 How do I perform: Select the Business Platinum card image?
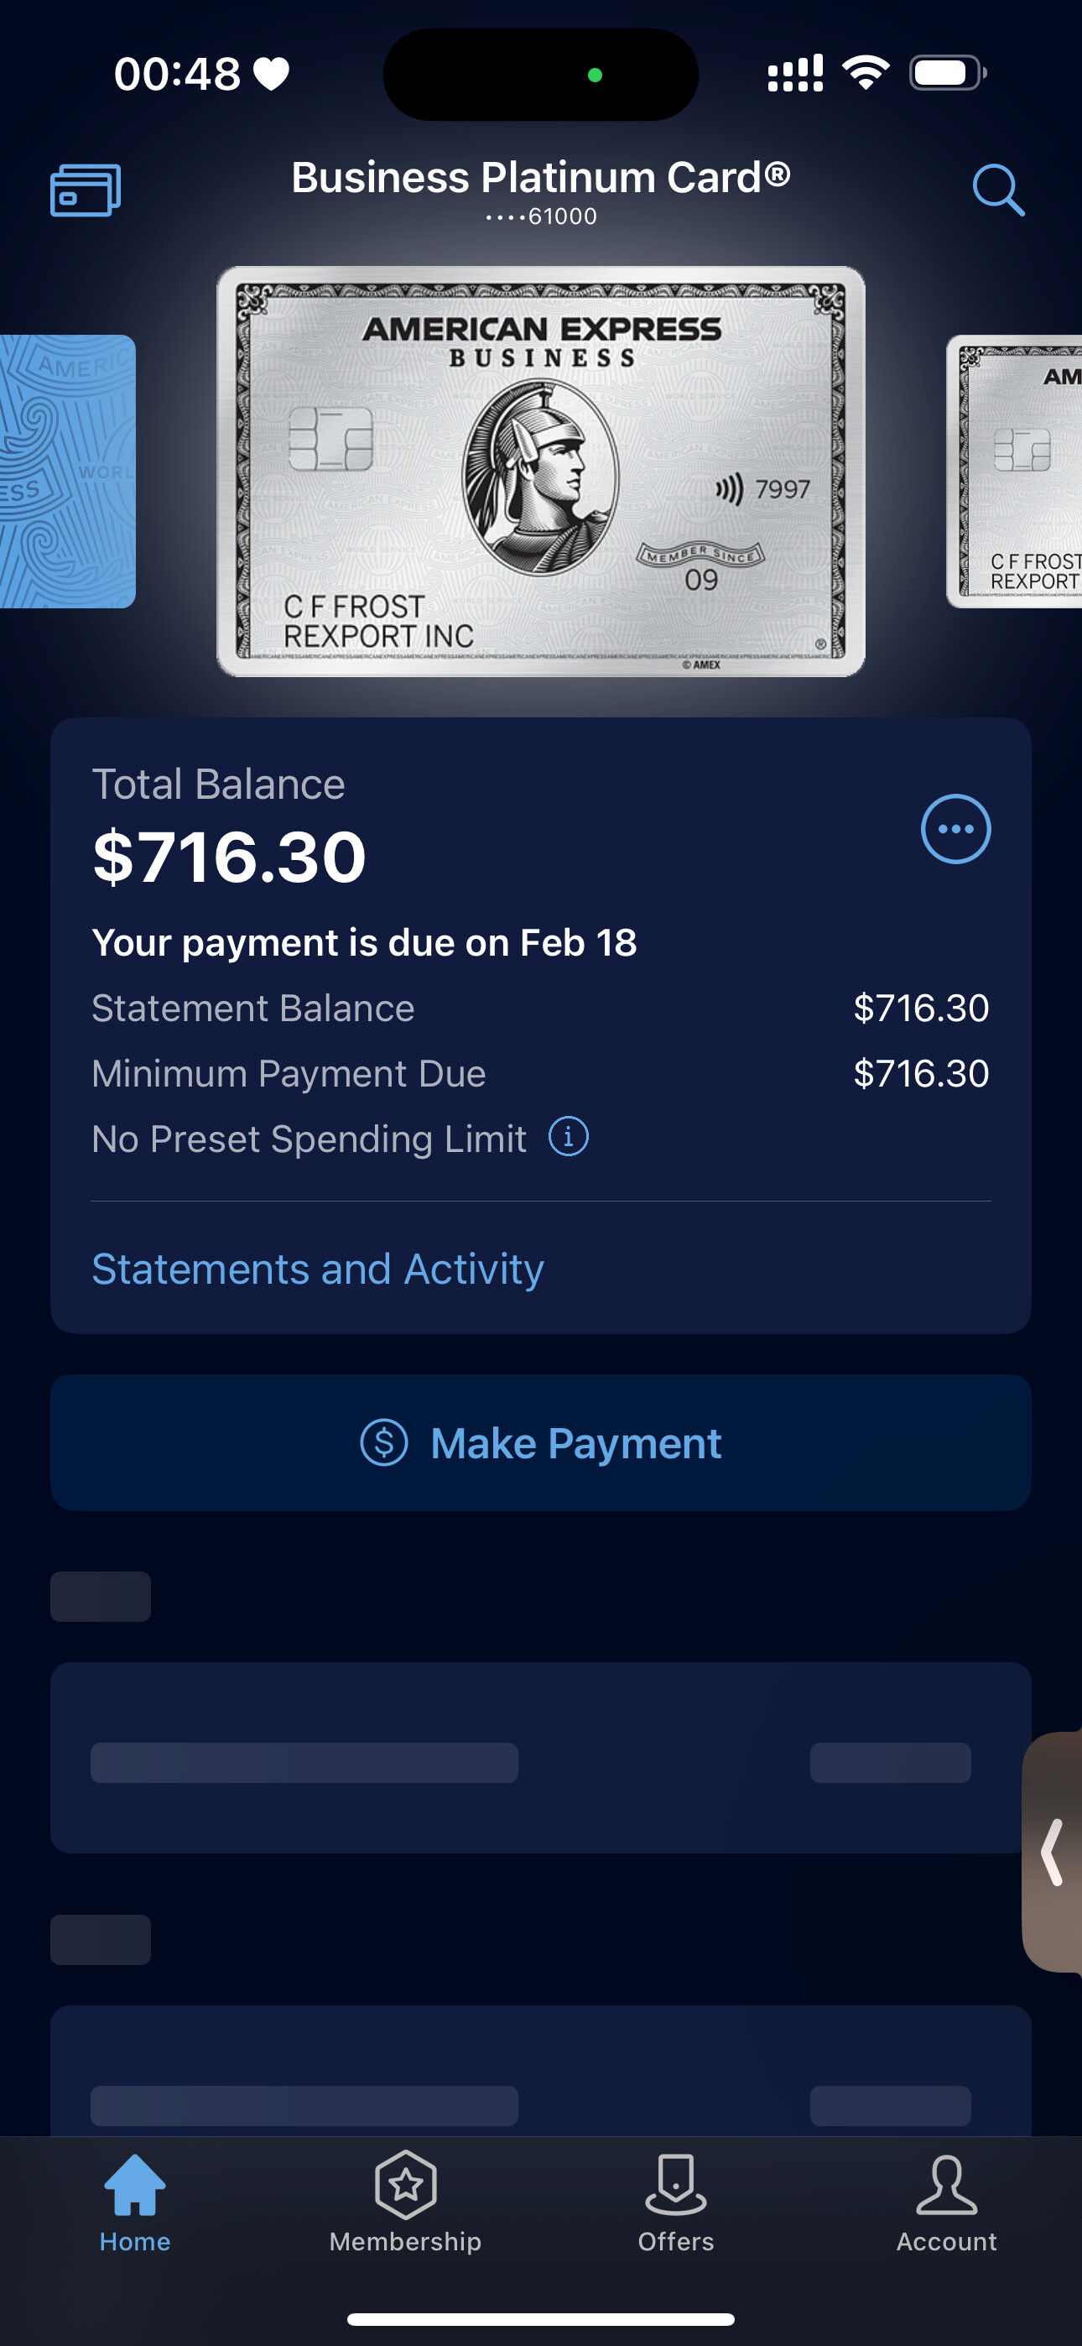(x=541, y=471)
